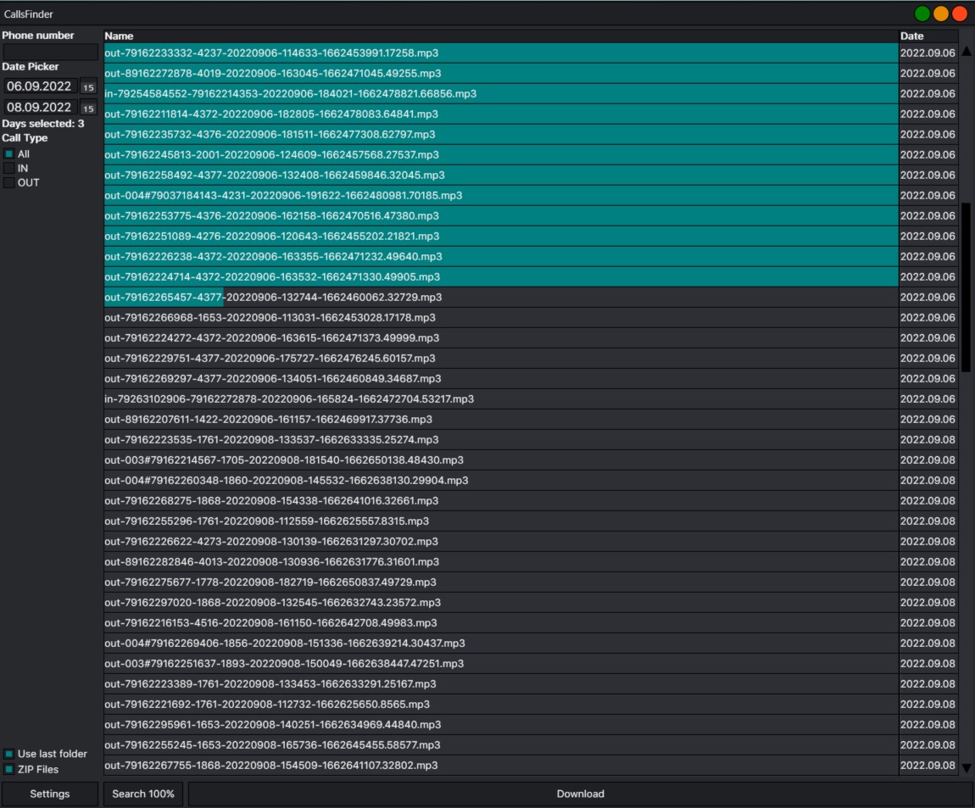The image size is (975, 808).
Task: Open calendar for end date 08.09.2022
Action: (x=88, y=108)
